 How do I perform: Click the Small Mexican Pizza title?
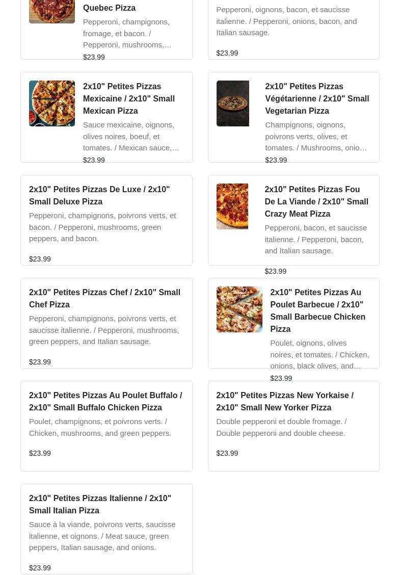pyautogui.click(x=129, y=99)
